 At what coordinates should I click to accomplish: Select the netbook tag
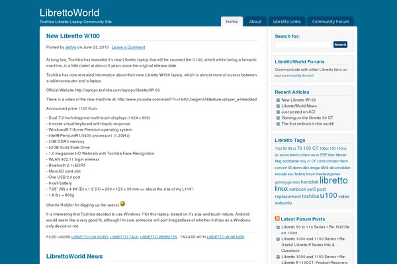(297, 189)
